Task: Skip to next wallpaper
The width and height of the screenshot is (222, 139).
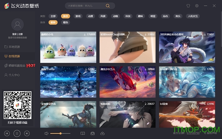Action: [x=27, y=133]
